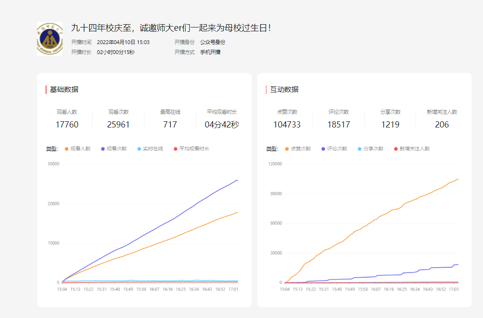483x318 pixels.
Task: Click the 平均观看时长 value 04分42秒
Action: pyautogui.click(x=222, y=125)
